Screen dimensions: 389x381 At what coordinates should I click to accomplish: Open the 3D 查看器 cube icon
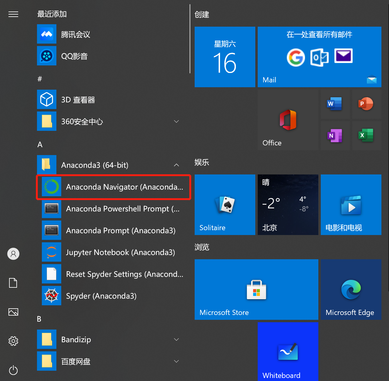click(47, 99)
